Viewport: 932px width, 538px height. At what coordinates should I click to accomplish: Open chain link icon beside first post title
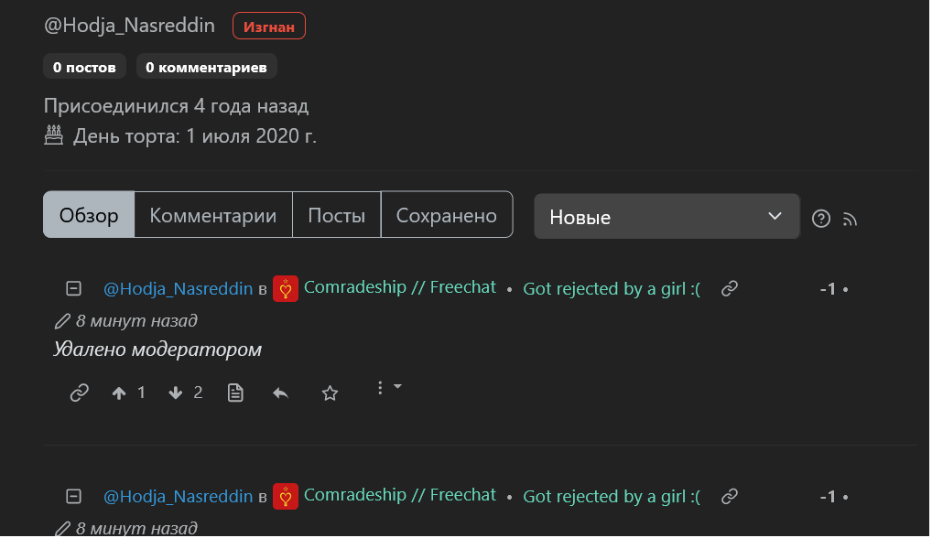(730, 288)
